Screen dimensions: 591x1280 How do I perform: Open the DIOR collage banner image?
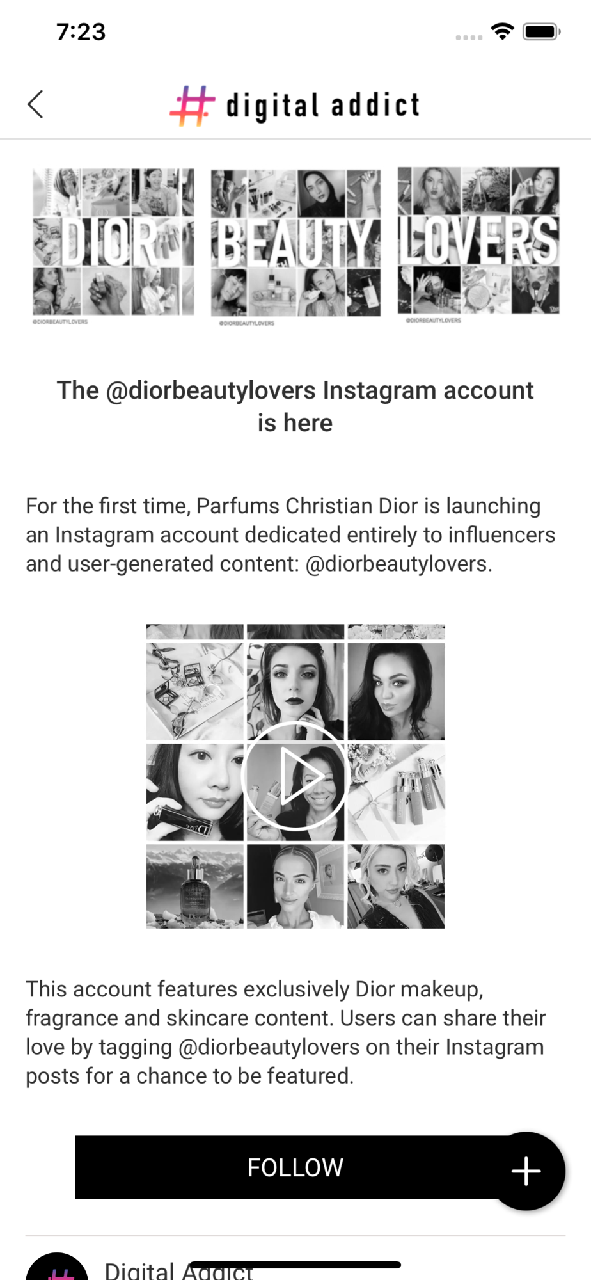click(x=113, y=243)
